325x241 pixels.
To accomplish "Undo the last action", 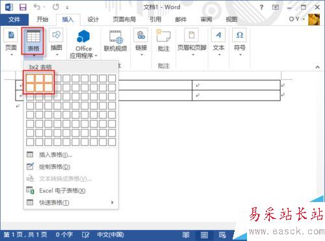I will 37,7.
